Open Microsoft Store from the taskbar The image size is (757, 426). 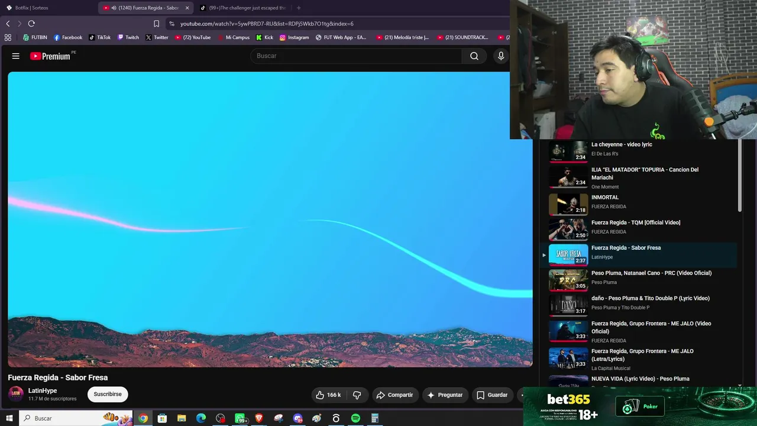click(x=162, y=418)
